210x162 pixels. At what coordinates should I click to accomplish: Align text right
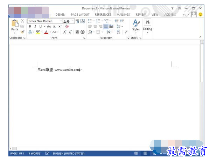(100, 27)
